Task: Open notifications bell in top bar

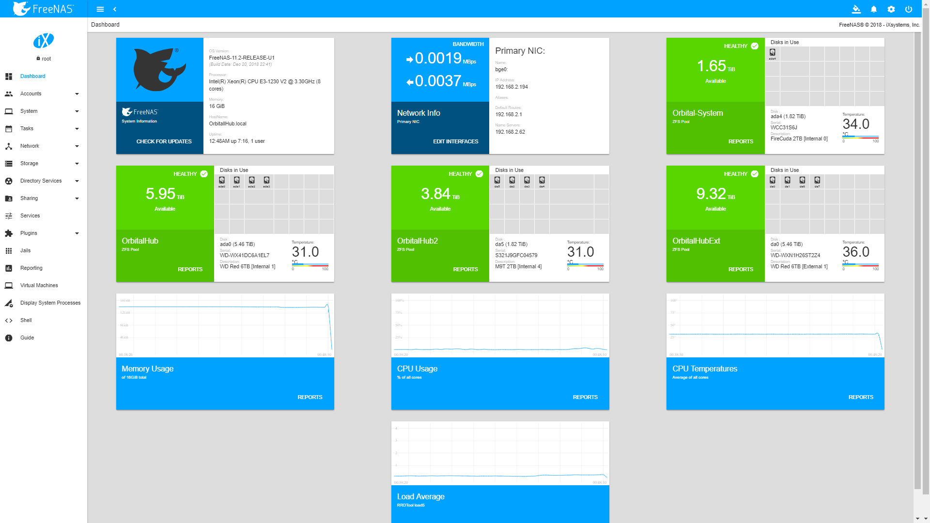Action: [874, 9]
